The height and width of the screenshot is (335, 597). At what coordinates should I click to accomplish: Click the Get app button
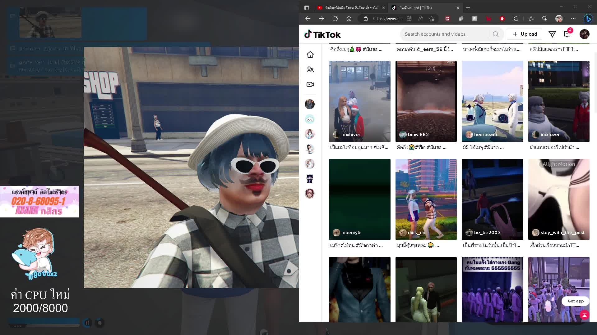[x=576, y=301]
